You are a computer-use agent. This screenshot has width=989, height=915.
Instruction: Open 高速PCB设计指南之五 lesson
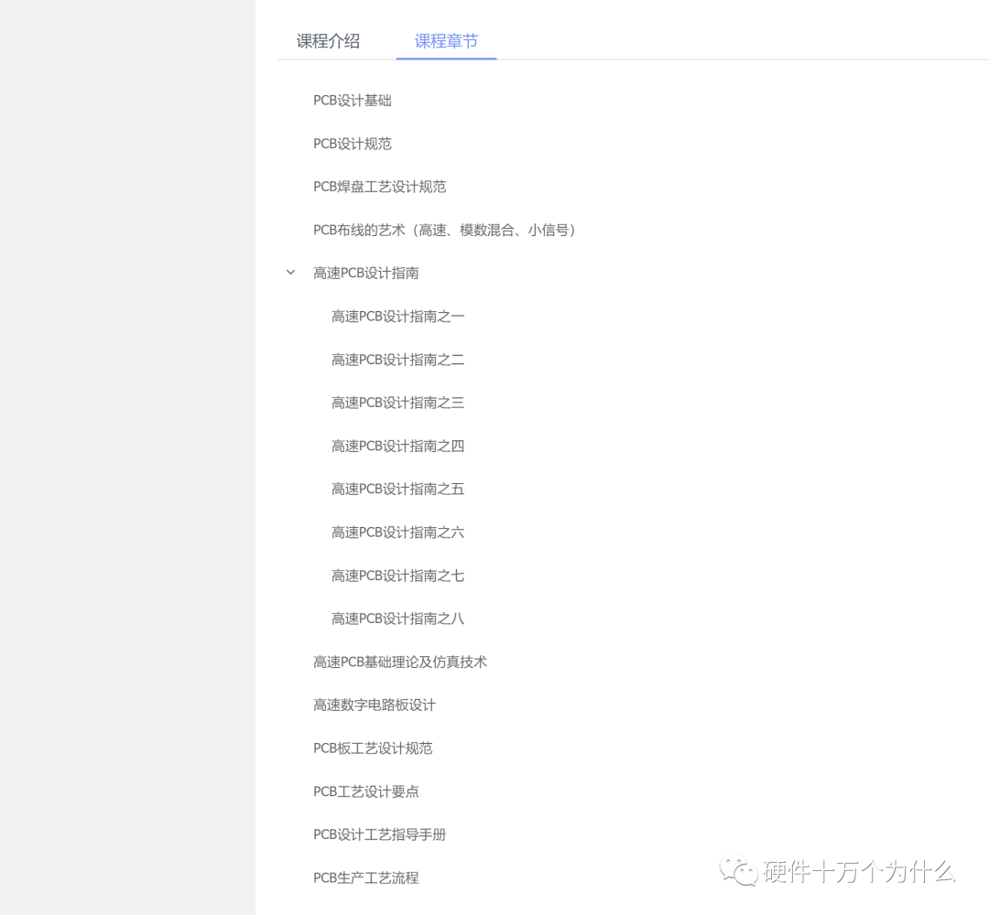click(397, 490)
